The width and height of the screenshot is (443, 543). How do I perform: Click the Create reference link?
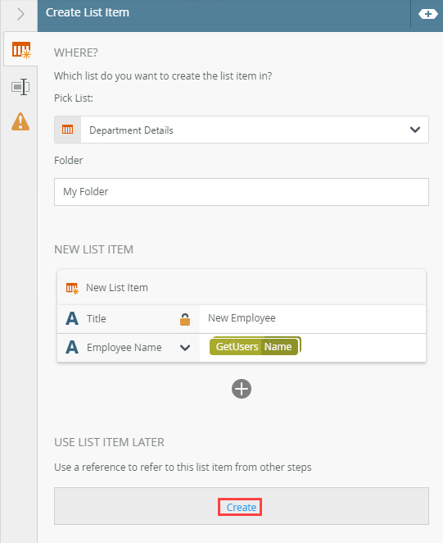pos(242,508)
